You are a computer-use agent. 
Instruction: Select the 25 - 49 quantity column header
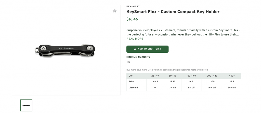[155, 76]
